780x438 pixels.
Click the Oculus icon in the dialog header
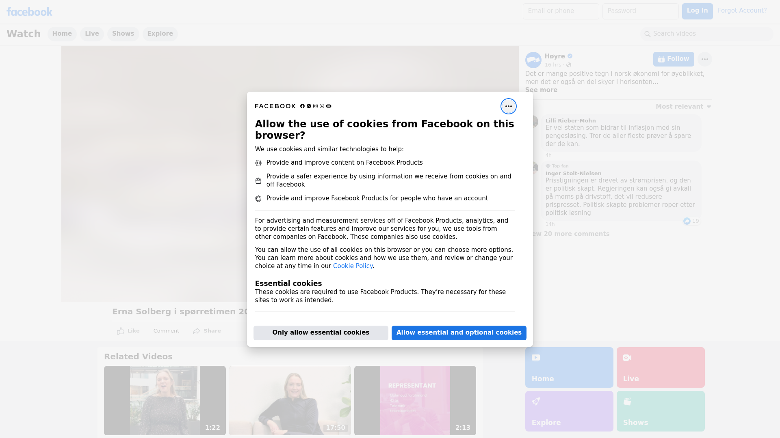329,106
